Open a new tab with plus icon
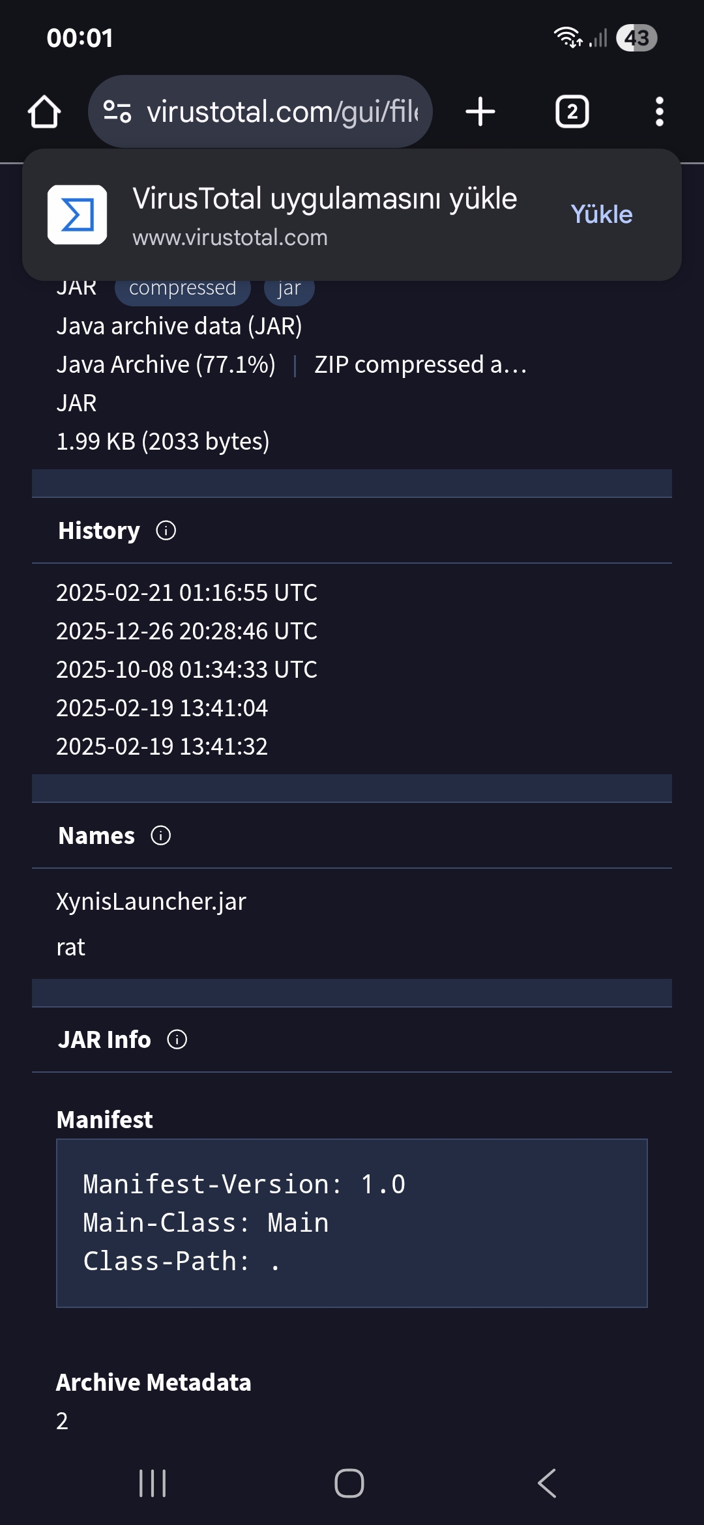The width and height of the screenshot is (704, 1525). (480, 111)
